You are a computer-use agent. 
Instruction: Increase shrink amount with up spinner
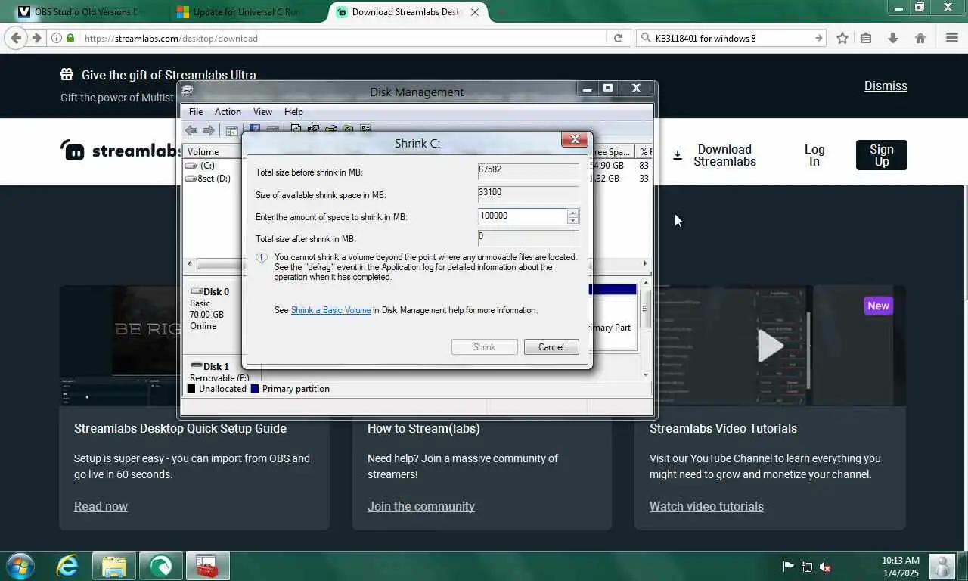coord(573,213)
